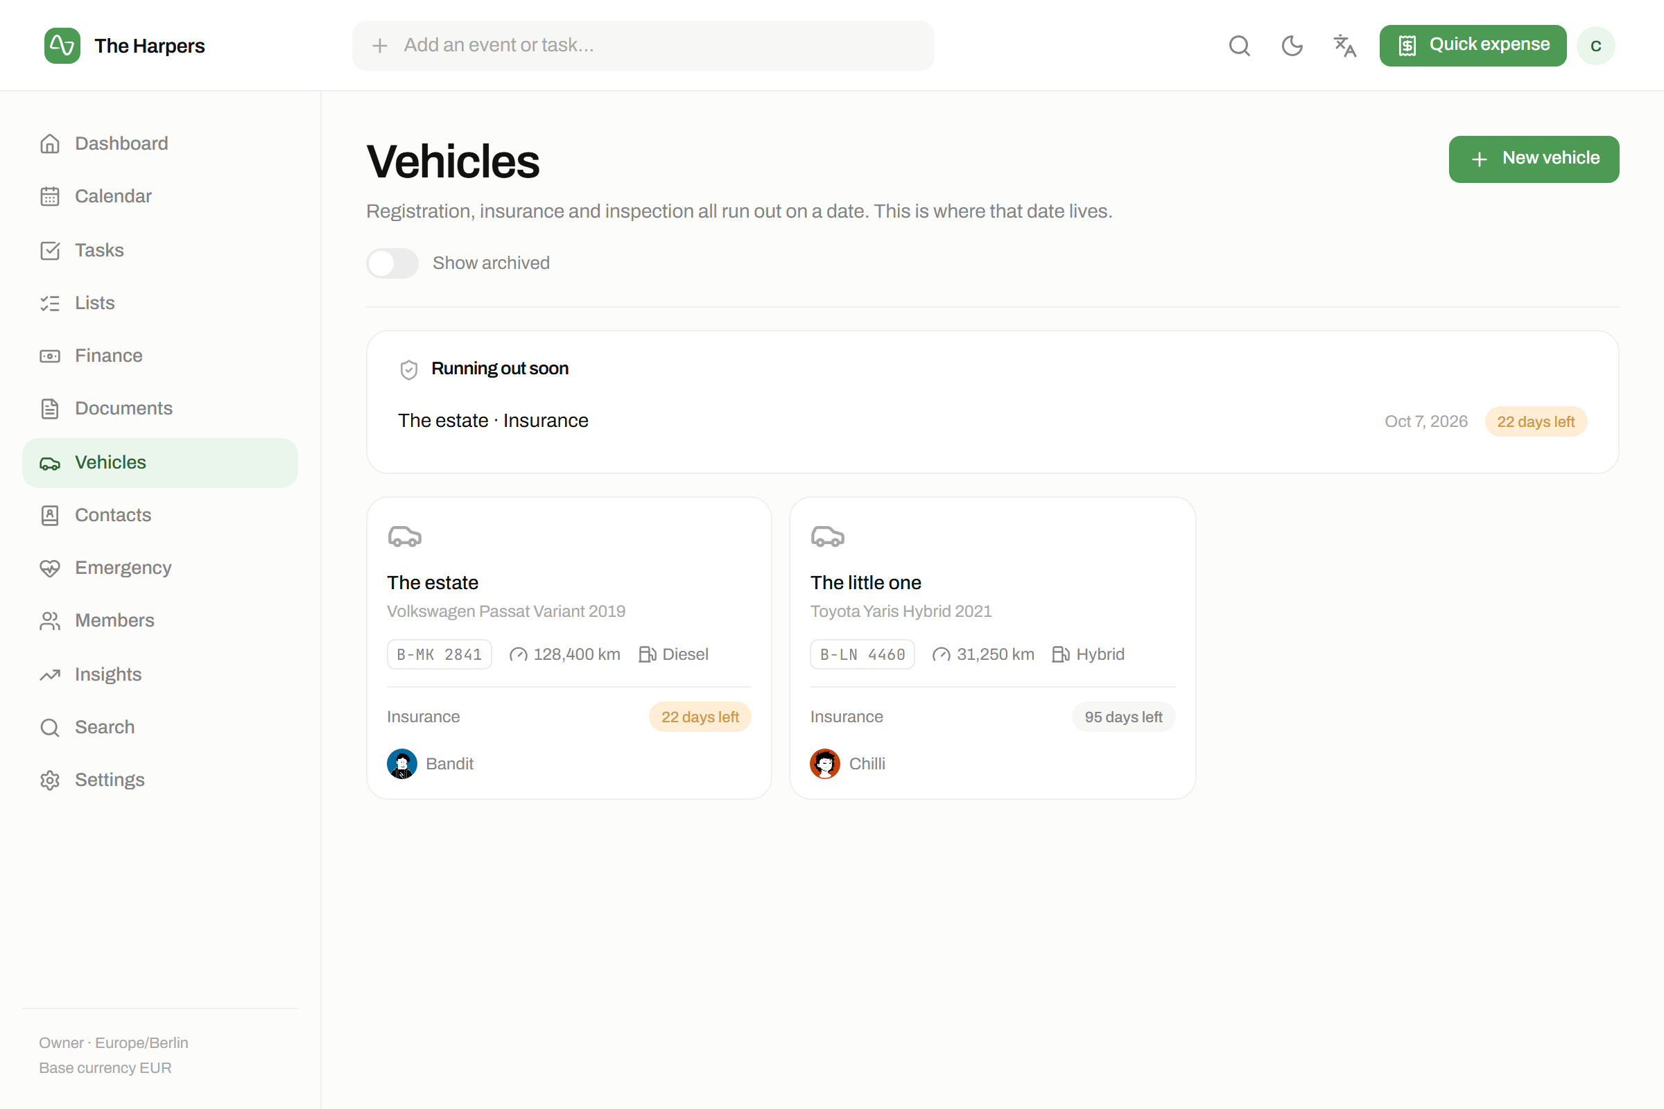
Task: Click the Emergency heart-pulse icon
Action: click(49, 568)
